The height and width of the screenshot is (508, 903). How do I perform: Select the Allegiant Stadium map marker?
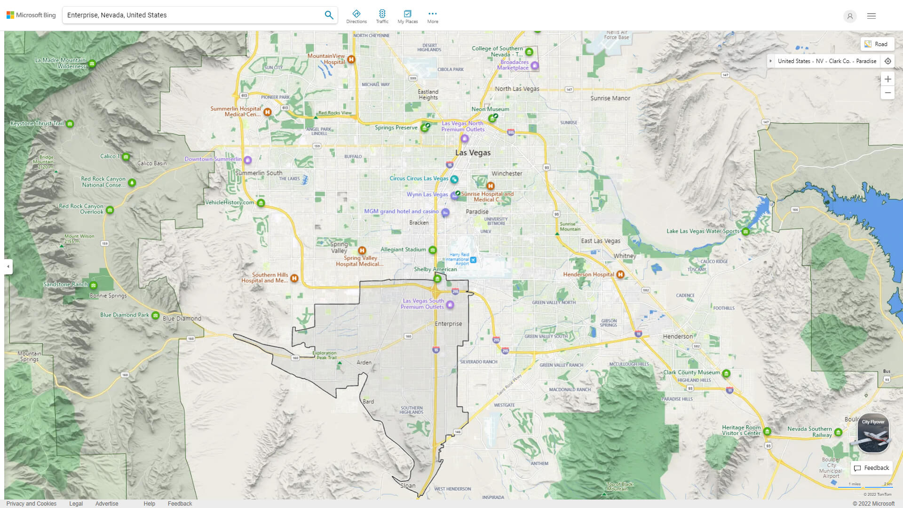433,250
